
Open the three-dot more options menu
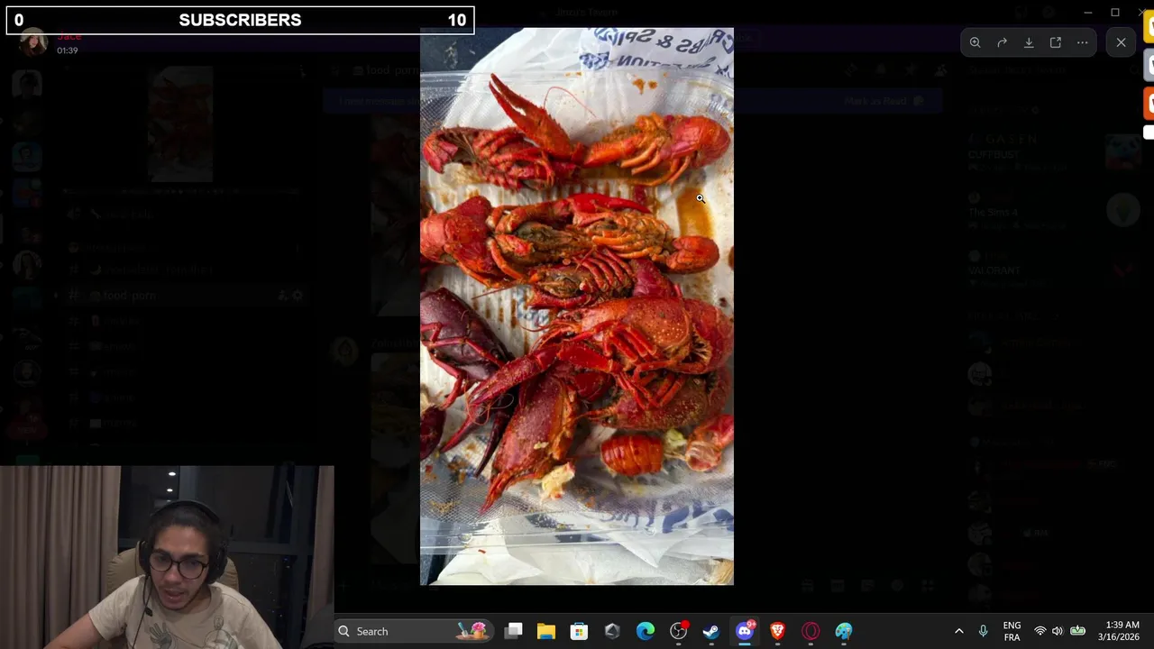(1083, 42)
